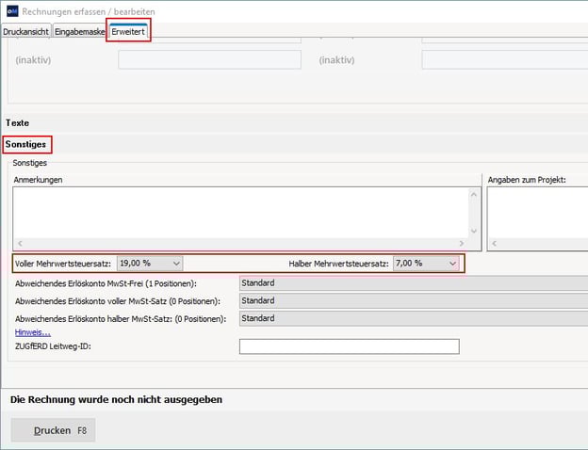588x450 pixels.
Task: Select the Erlöskonto MwSt-Frei Standard field
Action: pyautogui.click(x=413, y=282)
